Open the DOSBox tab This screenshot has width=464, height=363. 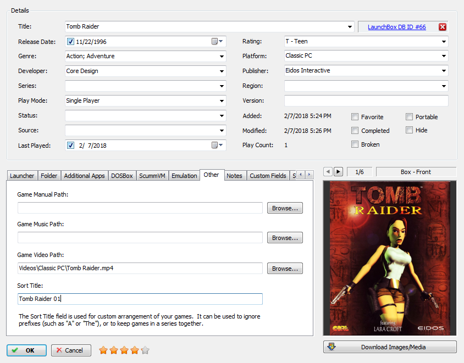click(122, 176)
